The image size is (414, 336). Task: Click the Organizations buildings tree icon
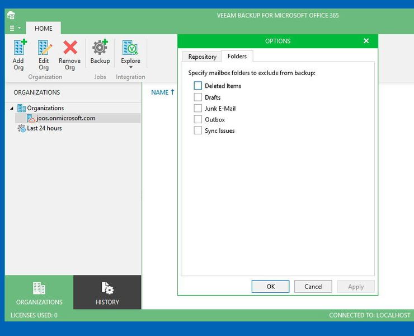point(21,108)
